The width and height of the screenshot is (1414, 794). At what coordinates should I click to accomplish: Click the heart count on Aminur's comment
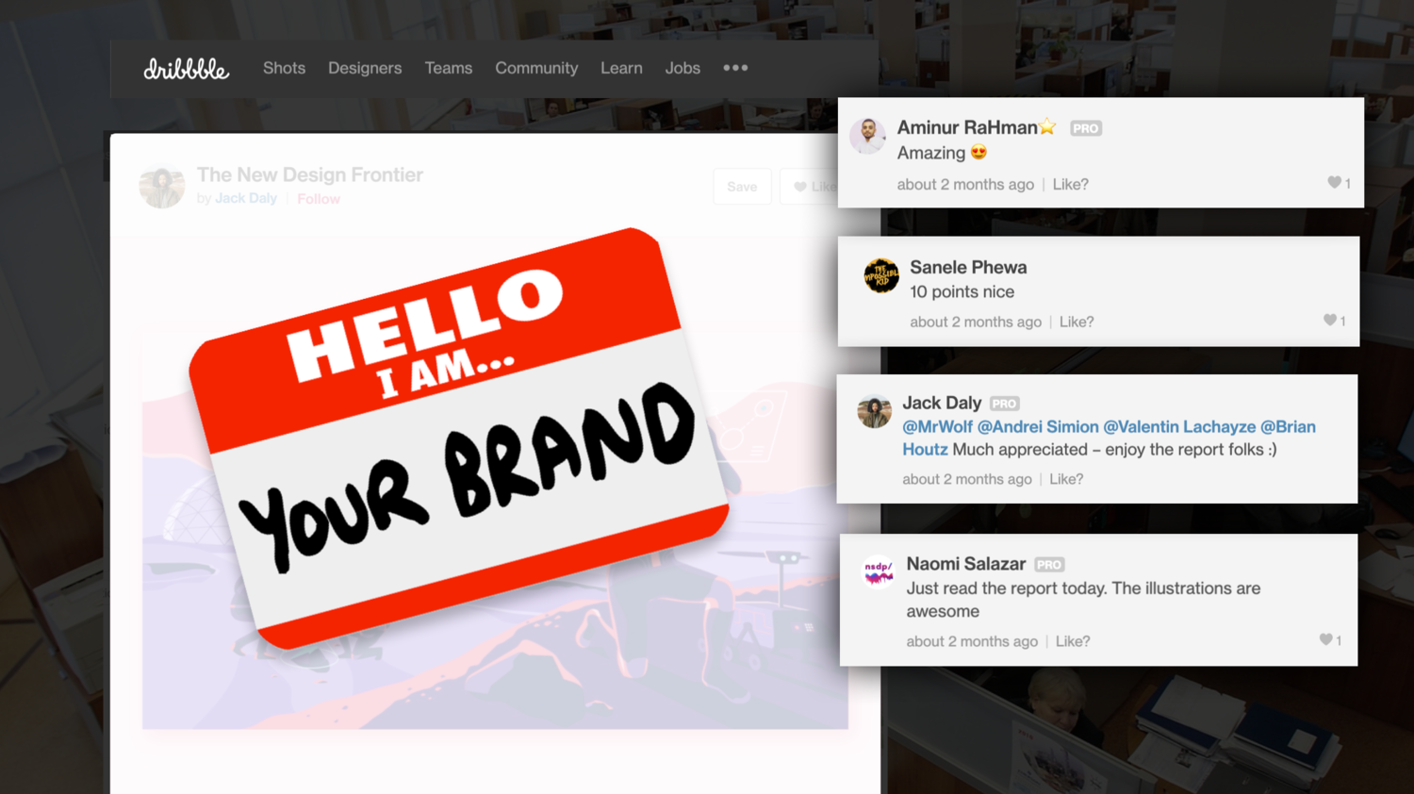tap(1340, 183)
